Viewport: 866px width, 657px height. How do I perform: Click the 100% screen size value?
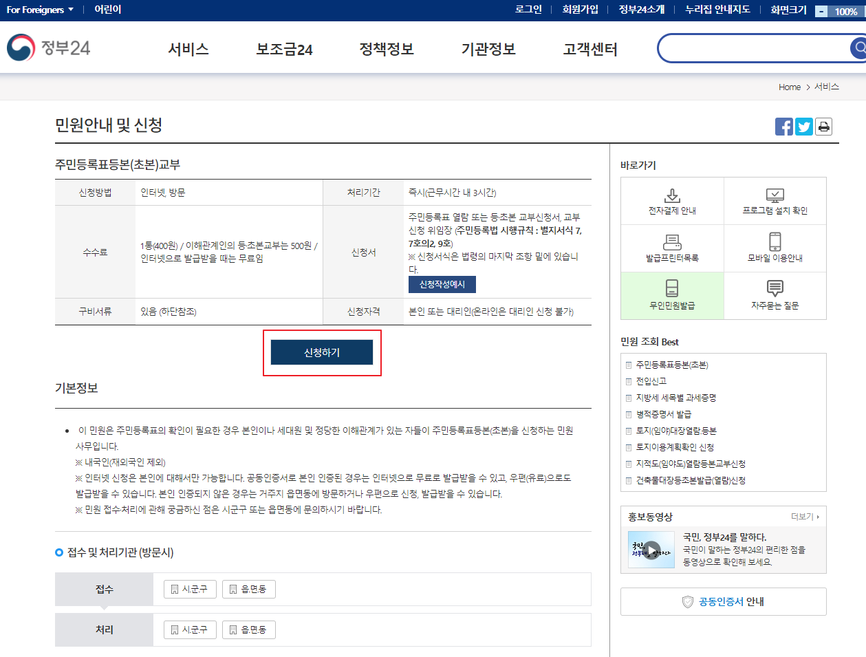click(x=846, y=11)
